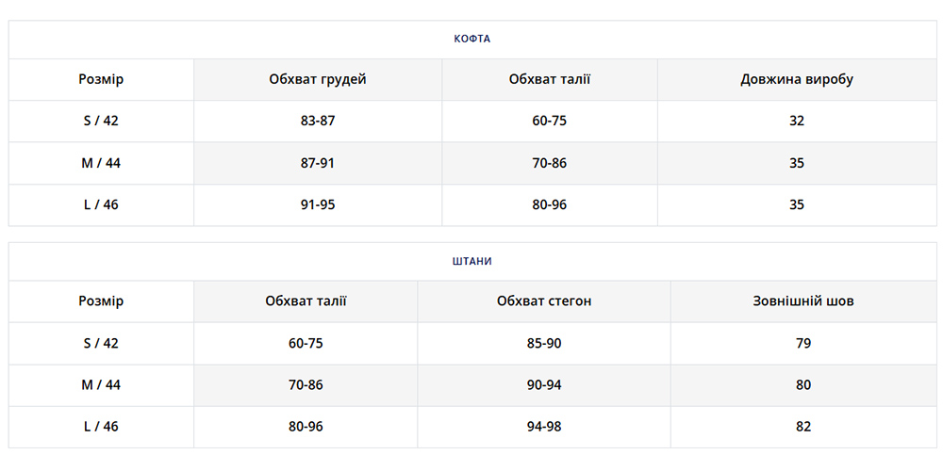The image size is (943, 471).
Task: Click the length value 32 cell
Action: click(x=797, y=121)
